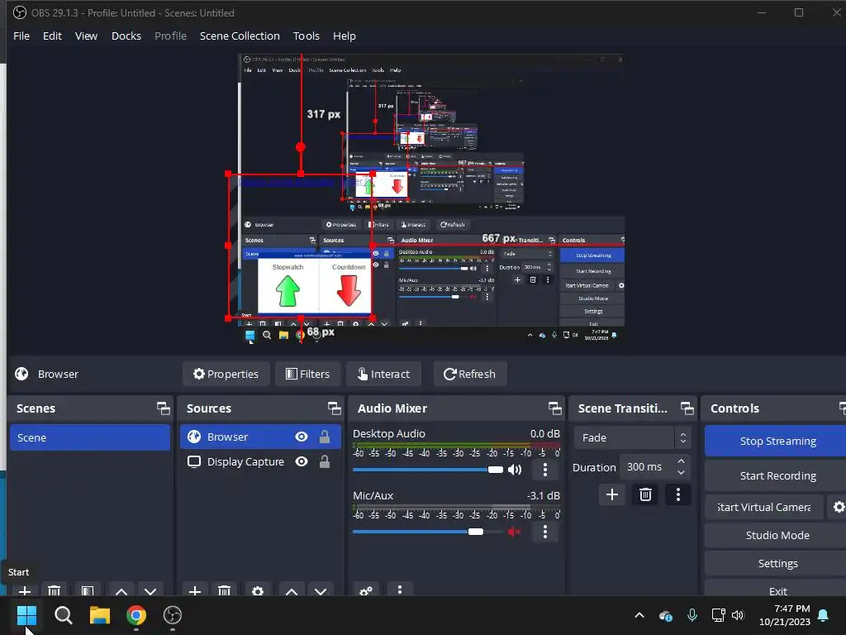The image size is (846, 635).
Task: Toggle lock on Display Capture source
Action: pyautogui.click(x=324, y=461)
